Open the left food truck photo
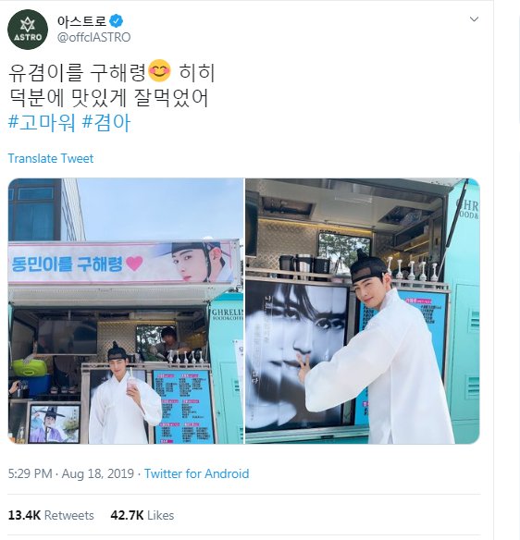The height and width of the screenshot is (540, 520). (126, 311)
